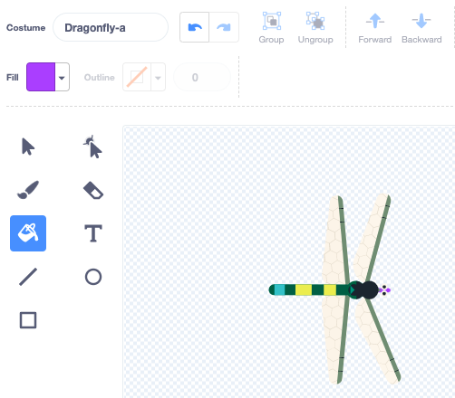Expand the Fill color dropdown arrow

tap(62, 77)
